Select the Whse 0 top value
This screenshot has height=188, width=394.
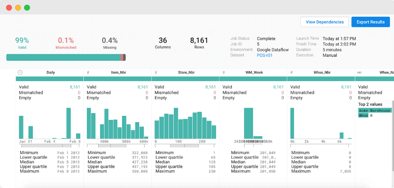click(x=366, y=115)
